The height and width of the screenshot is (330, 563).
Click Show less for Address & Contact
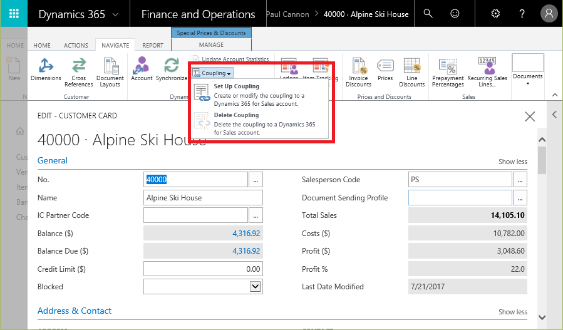[513, 312]
